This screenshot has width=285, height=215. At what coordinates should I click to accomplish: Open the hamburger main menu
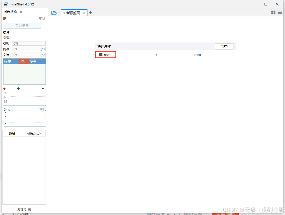click(x=280, y=12)
